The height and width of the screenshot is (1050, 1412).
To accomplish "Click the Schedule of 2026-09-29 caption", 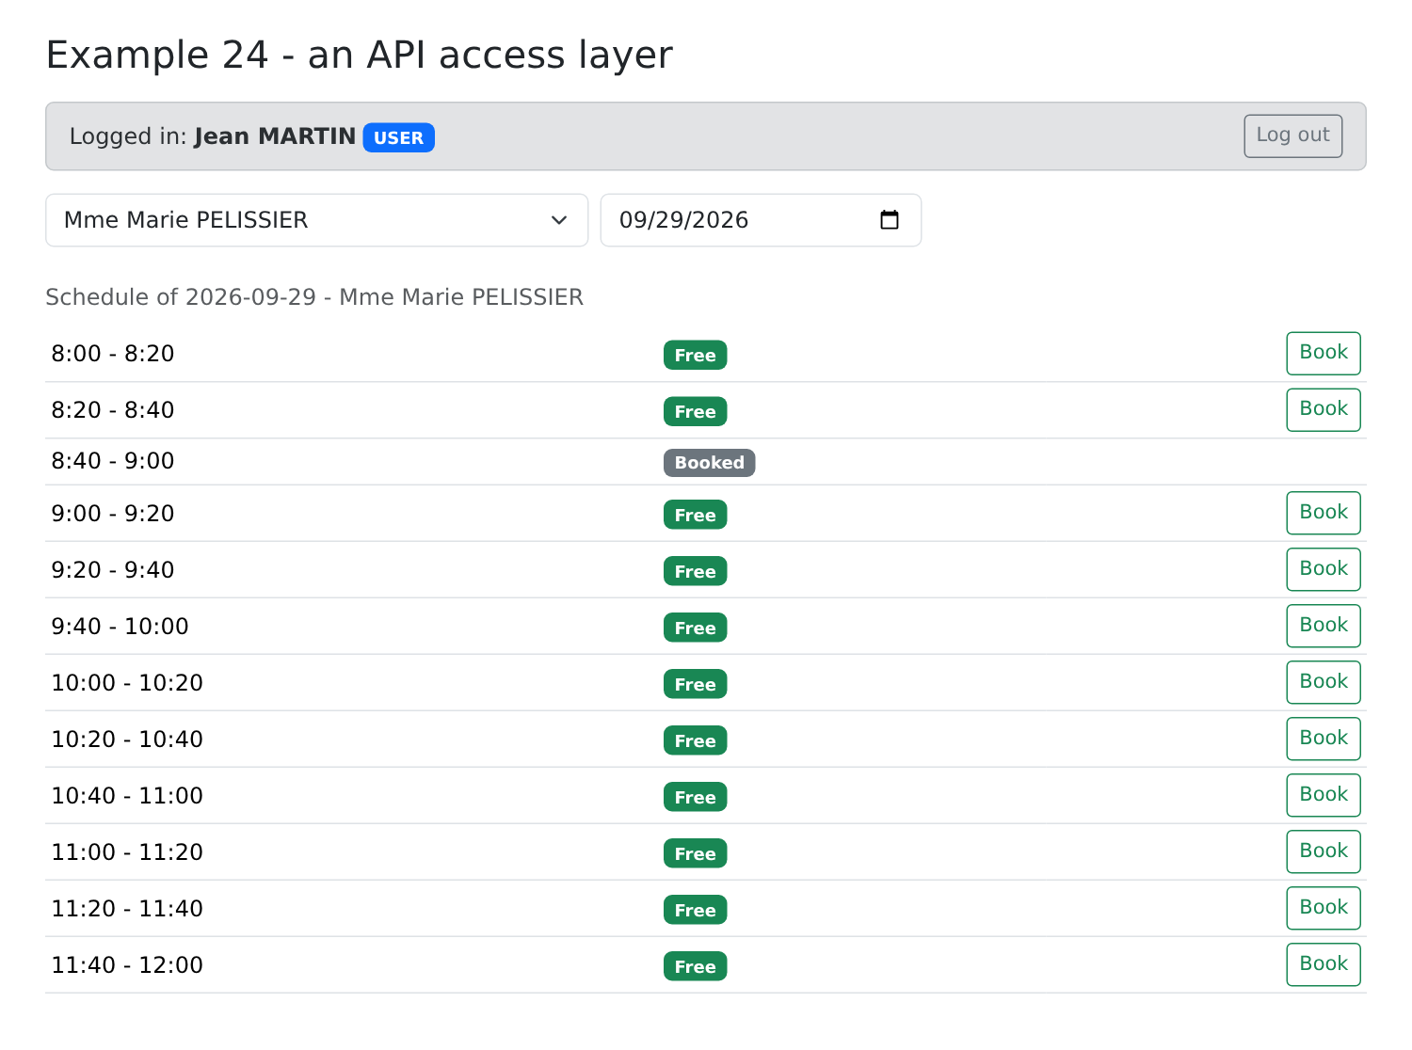I will [x=314, y=297].
